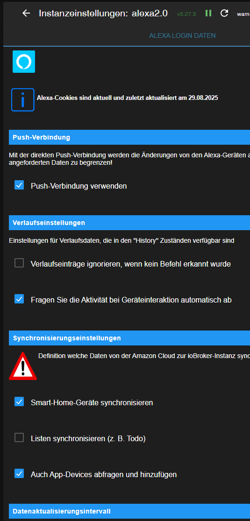Pause the alexa2.0 instance

point(208,13)
